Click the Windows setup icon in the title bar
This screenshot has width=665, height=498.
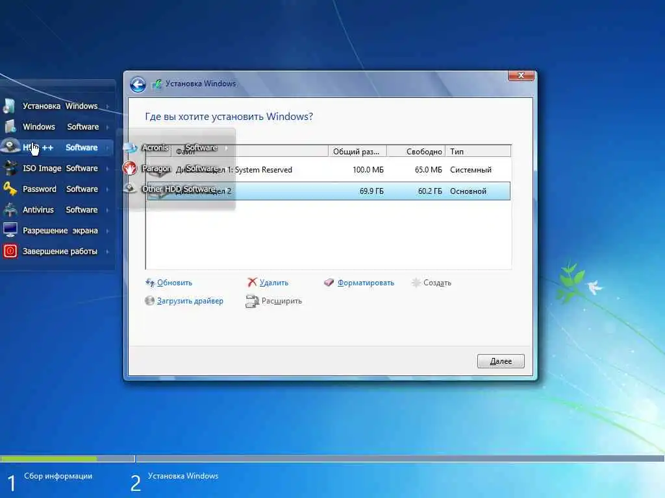click(x=157, y=84)
